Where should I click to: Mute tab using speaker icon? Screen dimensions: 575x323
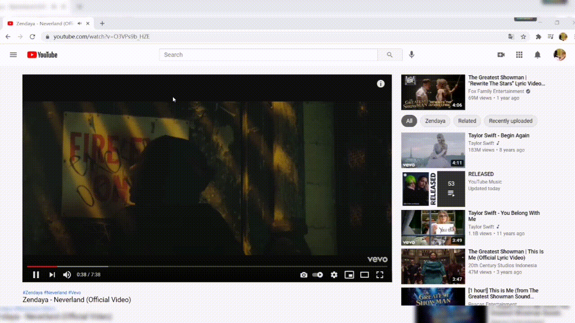click(x=80, y=23)
